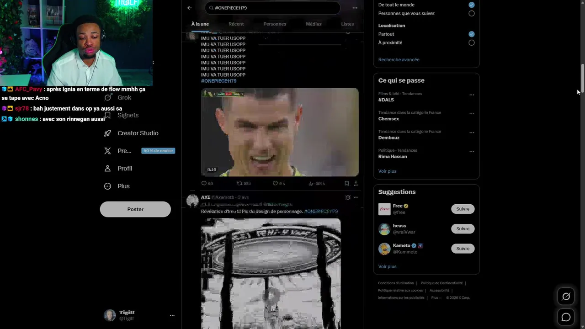
Task: Open the 50 % de remise badge
Action: pyautogui.click(x=158, y=151)
